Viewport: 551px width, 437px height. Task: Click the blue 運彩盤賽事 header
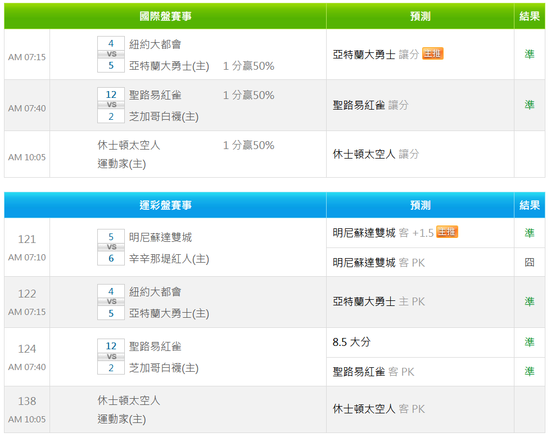[165, 205]
